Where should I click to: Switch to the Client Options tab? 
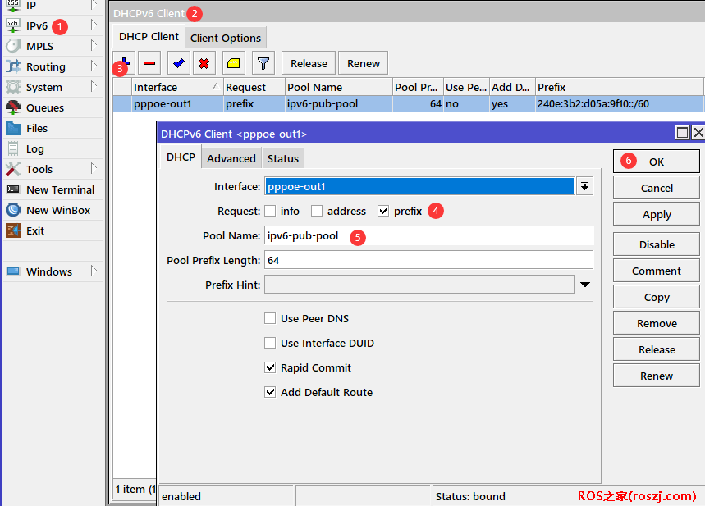(226, 38)
